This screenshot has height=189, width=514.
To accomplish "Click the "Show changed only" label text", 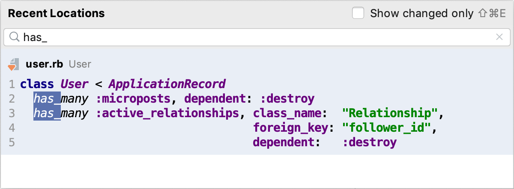I will 421,13.
